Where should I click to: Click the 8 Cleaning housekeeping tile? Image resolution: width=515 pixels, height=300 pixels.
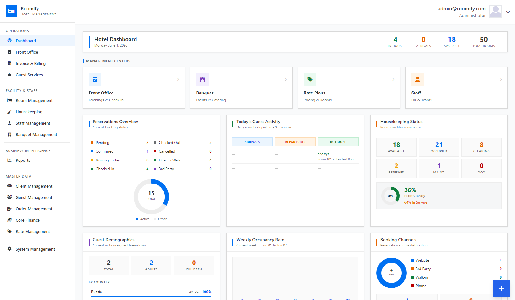point(482,147)
